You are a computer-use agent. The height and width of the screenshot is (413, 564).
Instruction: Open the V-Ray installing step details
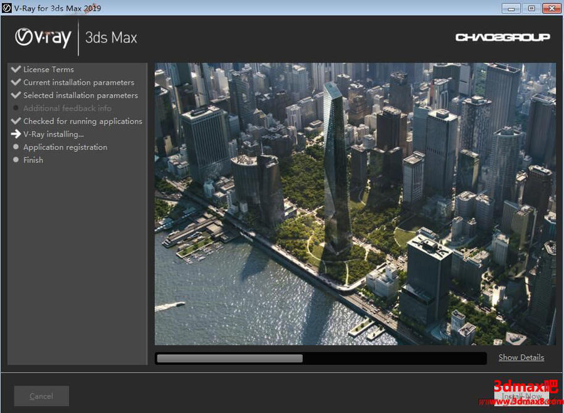(x=53, y=133)
